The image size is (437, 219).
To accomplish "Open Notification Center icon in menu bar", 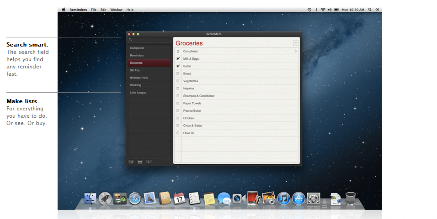I will click(x=378, y=10).
